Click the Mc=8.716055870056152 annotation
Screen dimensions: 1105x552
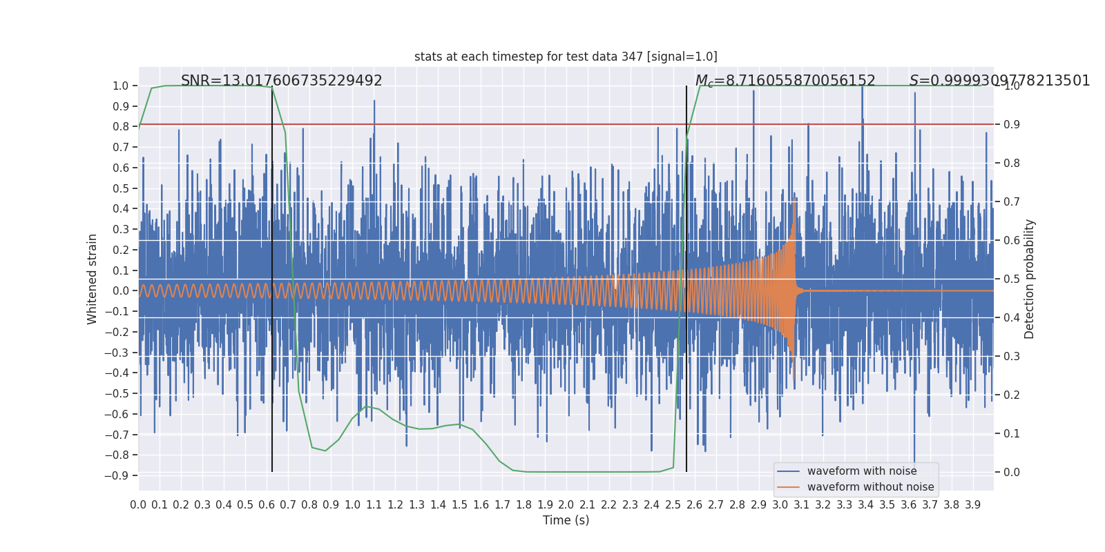point(785,81)
